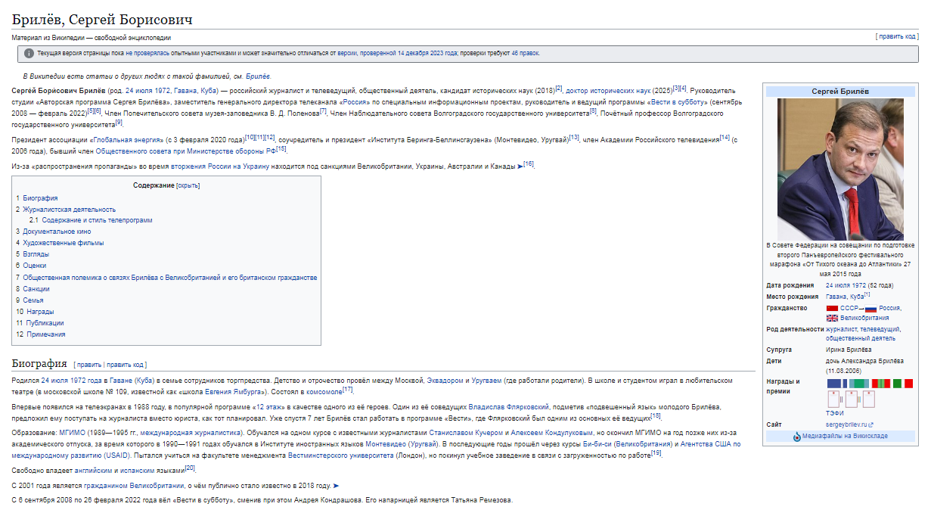Click the Wikimedia Commons logo icon

pos(796,437)
